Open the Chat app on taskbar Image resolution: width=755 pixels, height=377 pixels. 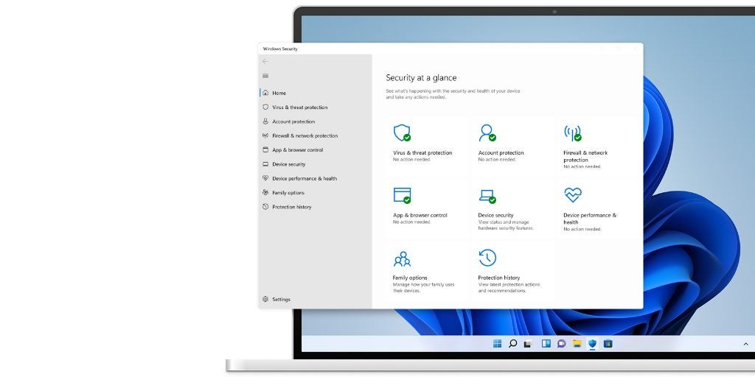(561, 343)
